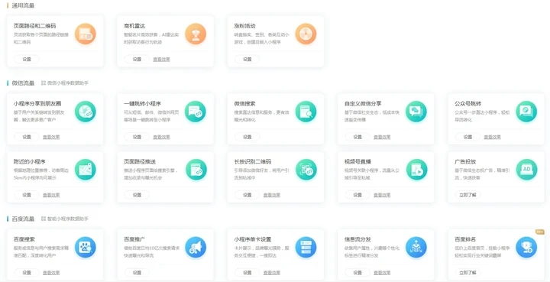Click the 微信搜索 card title
The height and width of the screenshot is (282, 550).
tap(245, 103)
